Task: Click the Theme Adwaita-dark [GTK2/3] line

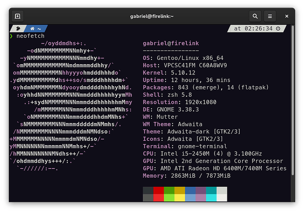Action: click(x=192, y=132)
